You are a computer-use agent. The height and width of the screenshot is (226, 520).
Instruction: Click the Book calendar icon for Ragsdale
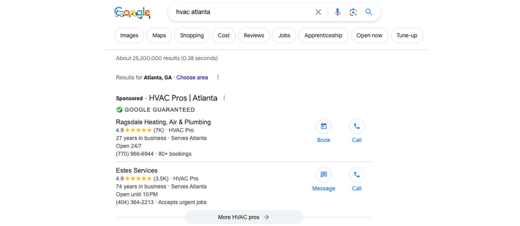[x=324, y=126]
